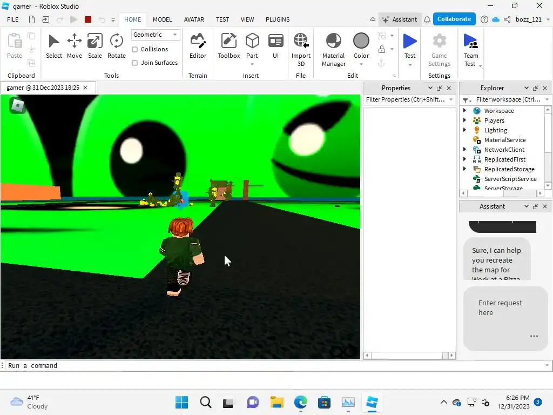Open the Color dropdown arrow

coord(361,64)
